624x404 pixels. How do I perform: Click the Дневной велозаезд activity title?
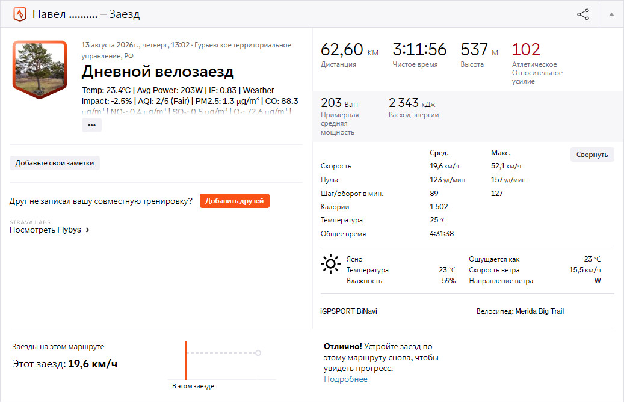[158, 72]
